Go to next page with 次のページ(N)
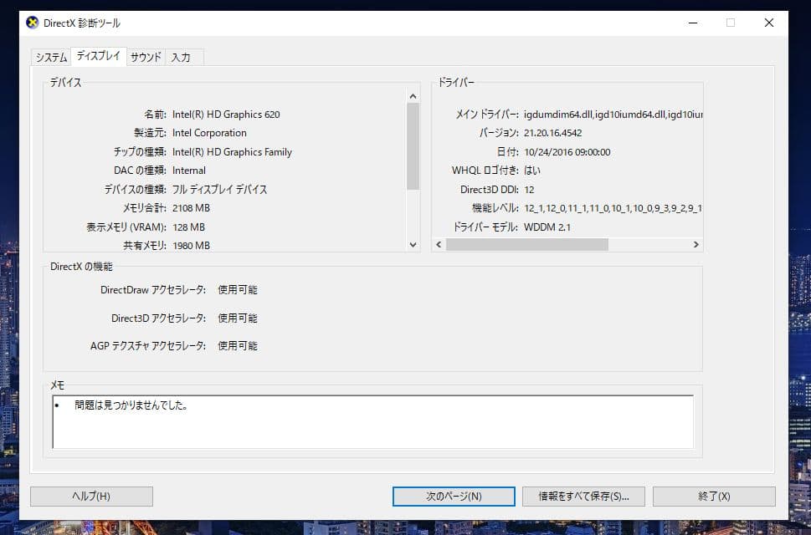Viewport: 811px width, 535px height. [x=454, y=497]
